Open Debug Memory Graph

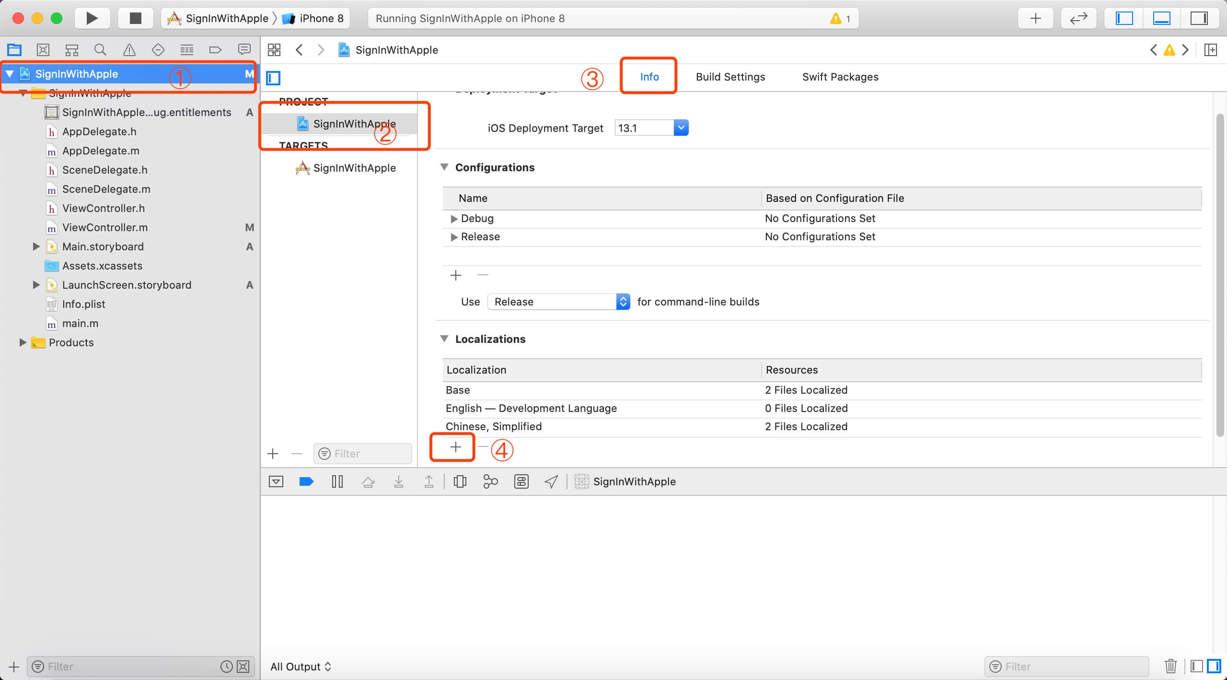pyautogui.click(x=490, y=481)
